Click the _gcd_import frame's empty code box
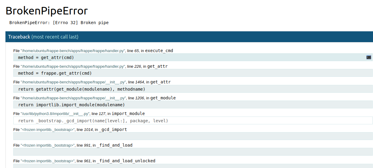 tap(193, 136)
